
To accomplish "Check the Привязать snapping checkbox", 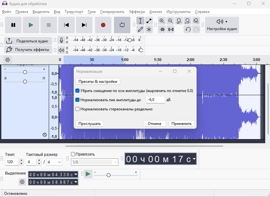I will tap(72, 154).
